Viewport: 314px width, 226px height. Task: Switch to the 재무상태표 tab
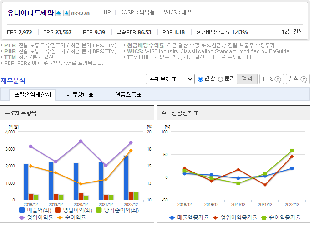tap(80, 95)
